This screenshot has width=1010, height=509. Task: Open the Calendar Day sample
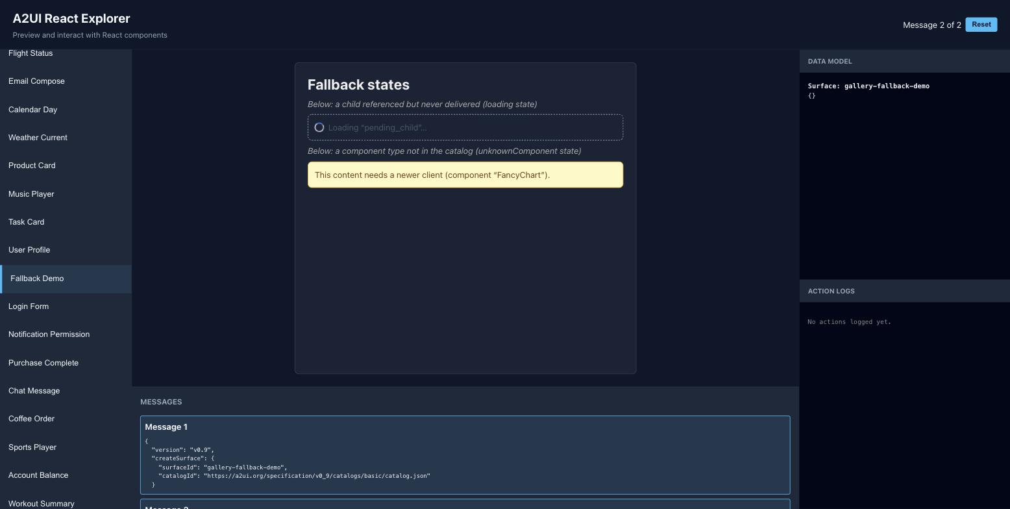pyautogui.click(x=66, y=109)
